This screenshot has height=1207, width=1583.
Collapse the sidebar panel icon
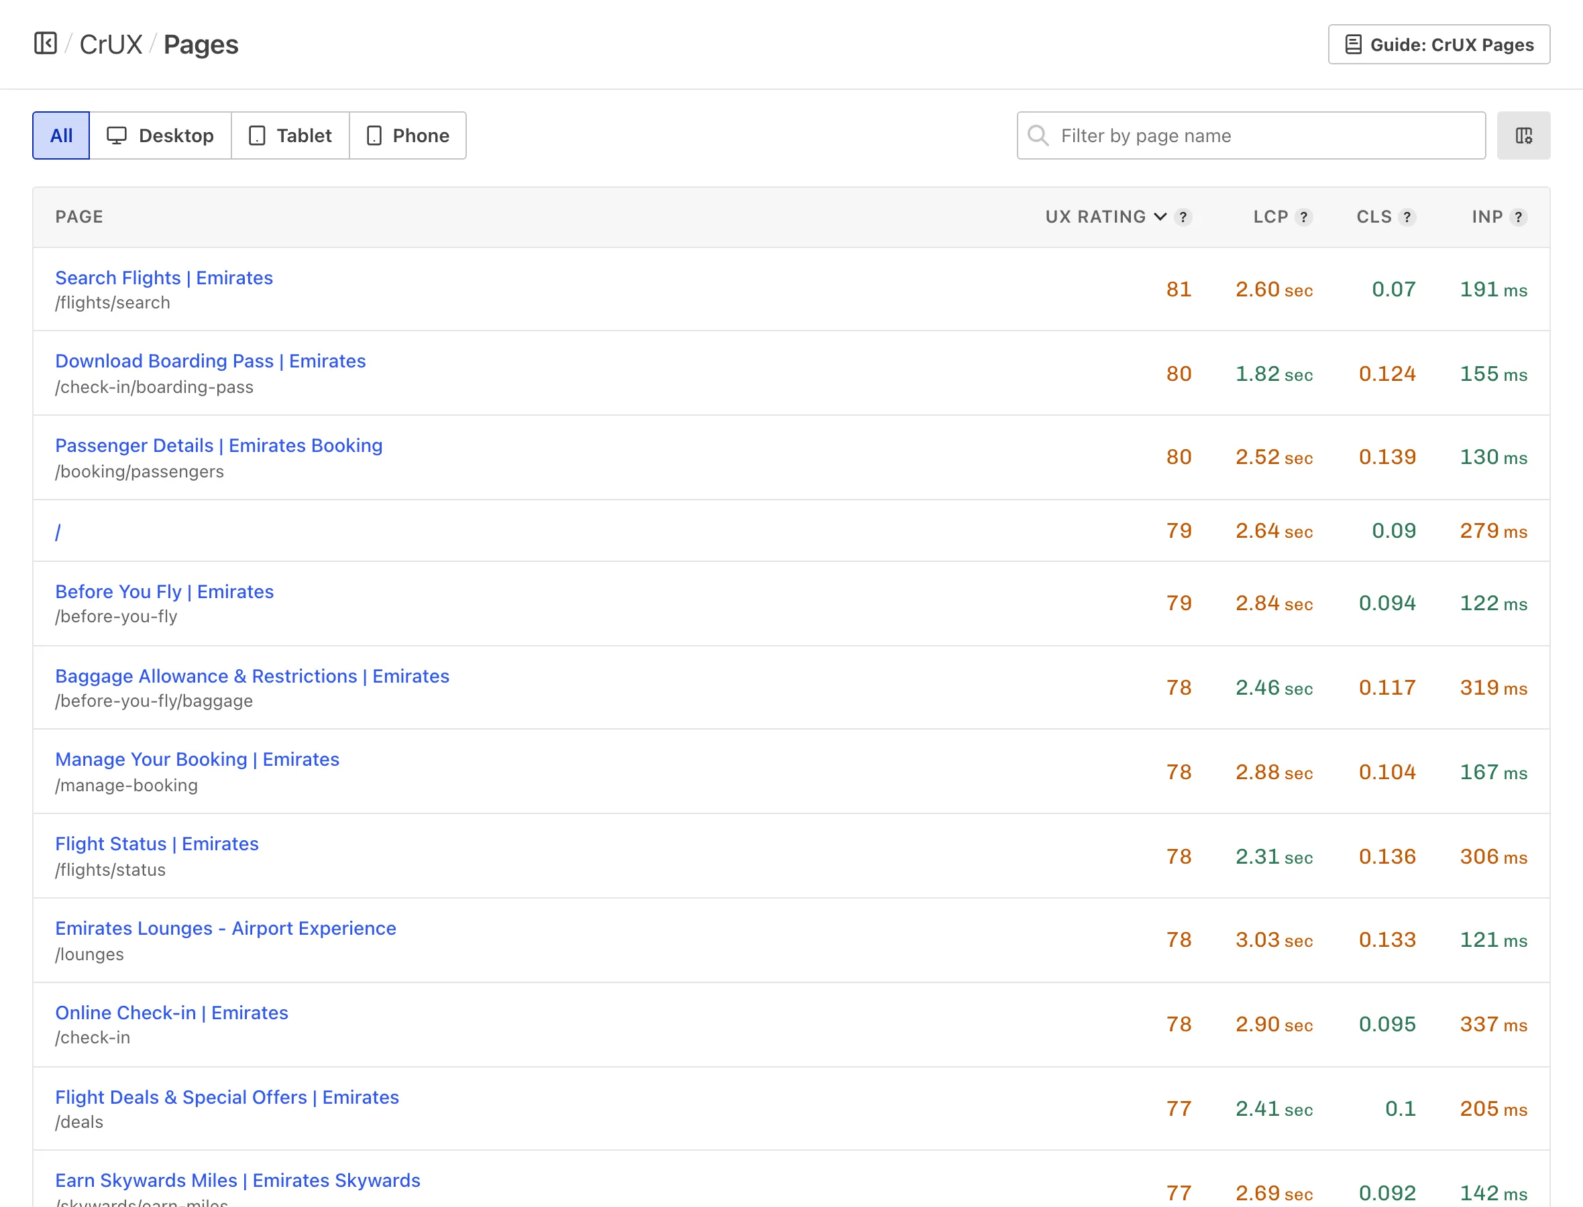click(x=45, y=43)
